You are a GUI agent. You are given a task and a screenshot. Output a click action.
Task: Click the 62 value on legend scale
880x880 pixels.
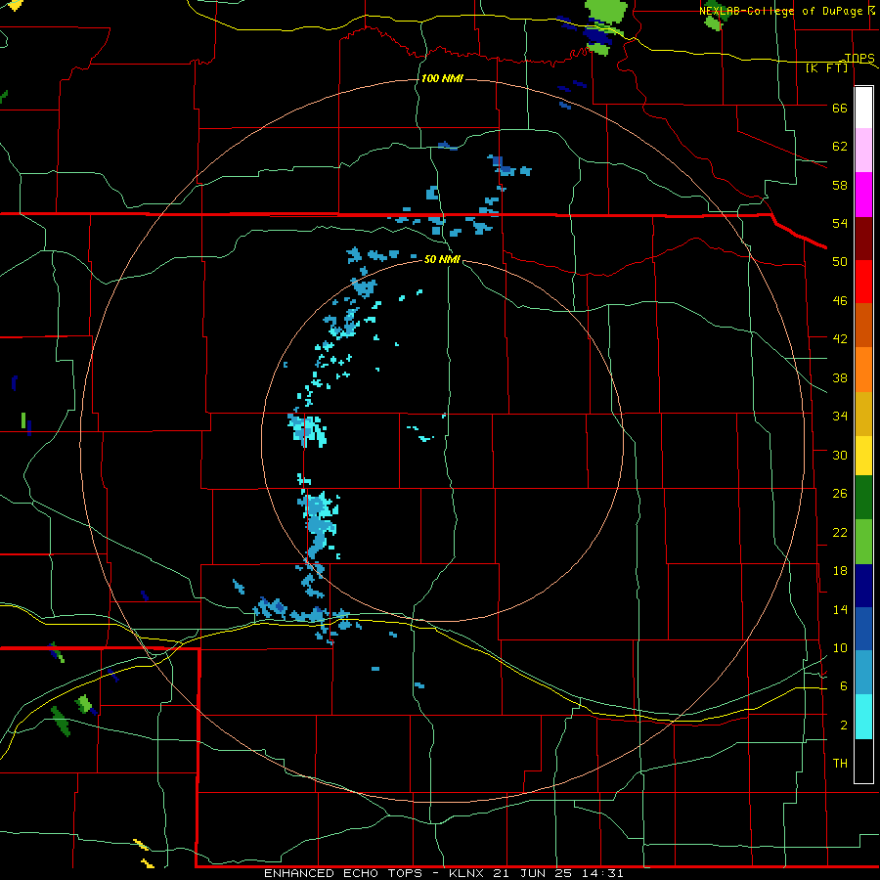point(840,146)
